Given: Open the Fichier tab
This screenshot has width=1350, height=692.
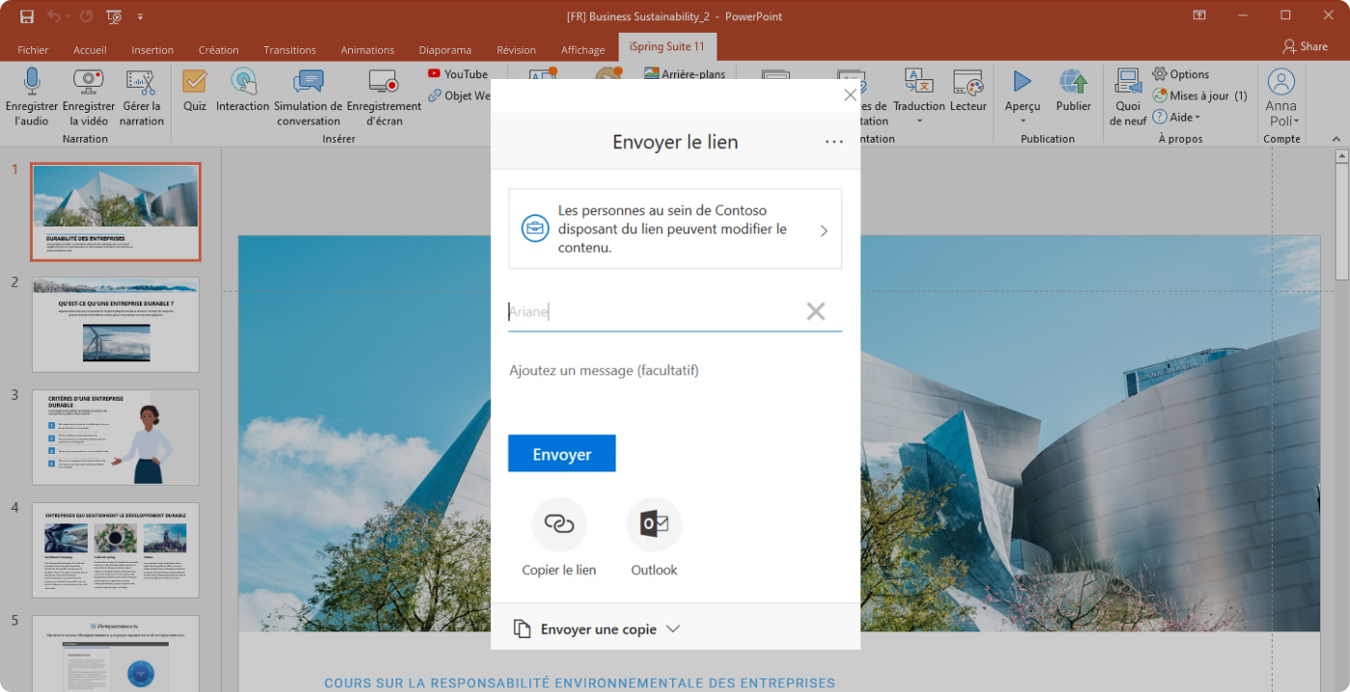Looking at the screenshot, I should 33,50.
